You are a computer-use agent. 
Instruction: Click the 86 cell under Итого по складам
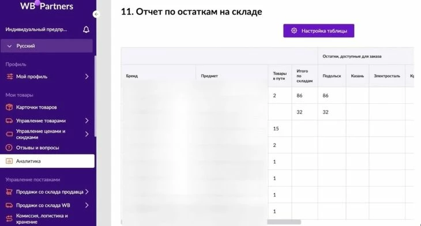305,96
